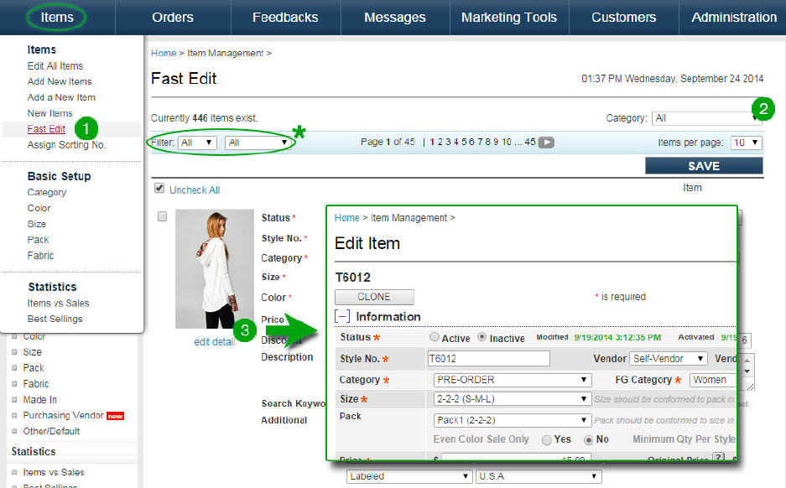
Task: Open Color under Basic Setup menu
Action: pyautogui.click(x=39, y=208)
